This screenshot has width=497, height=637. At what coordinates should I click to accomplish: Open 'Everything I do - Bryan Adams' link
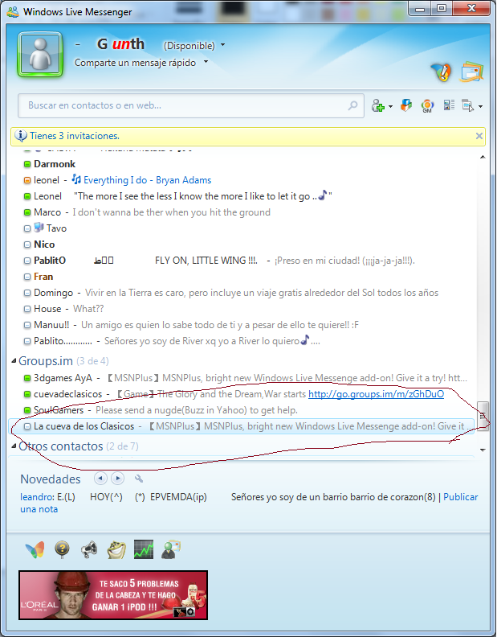tap(147, 180)
